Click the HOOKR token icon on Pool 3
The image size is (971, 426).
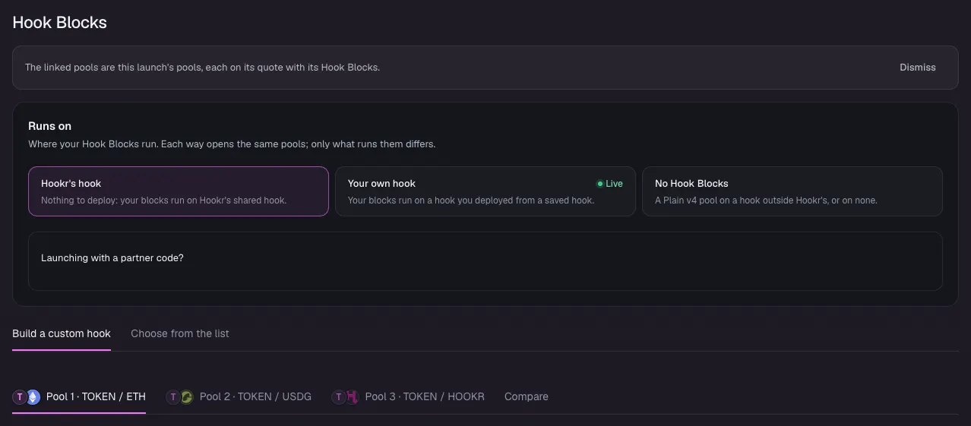[352, 397]
